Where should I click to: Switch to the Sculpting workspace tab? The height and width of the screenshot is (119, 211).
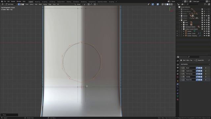pyautogui.click(x=45, y=2)
